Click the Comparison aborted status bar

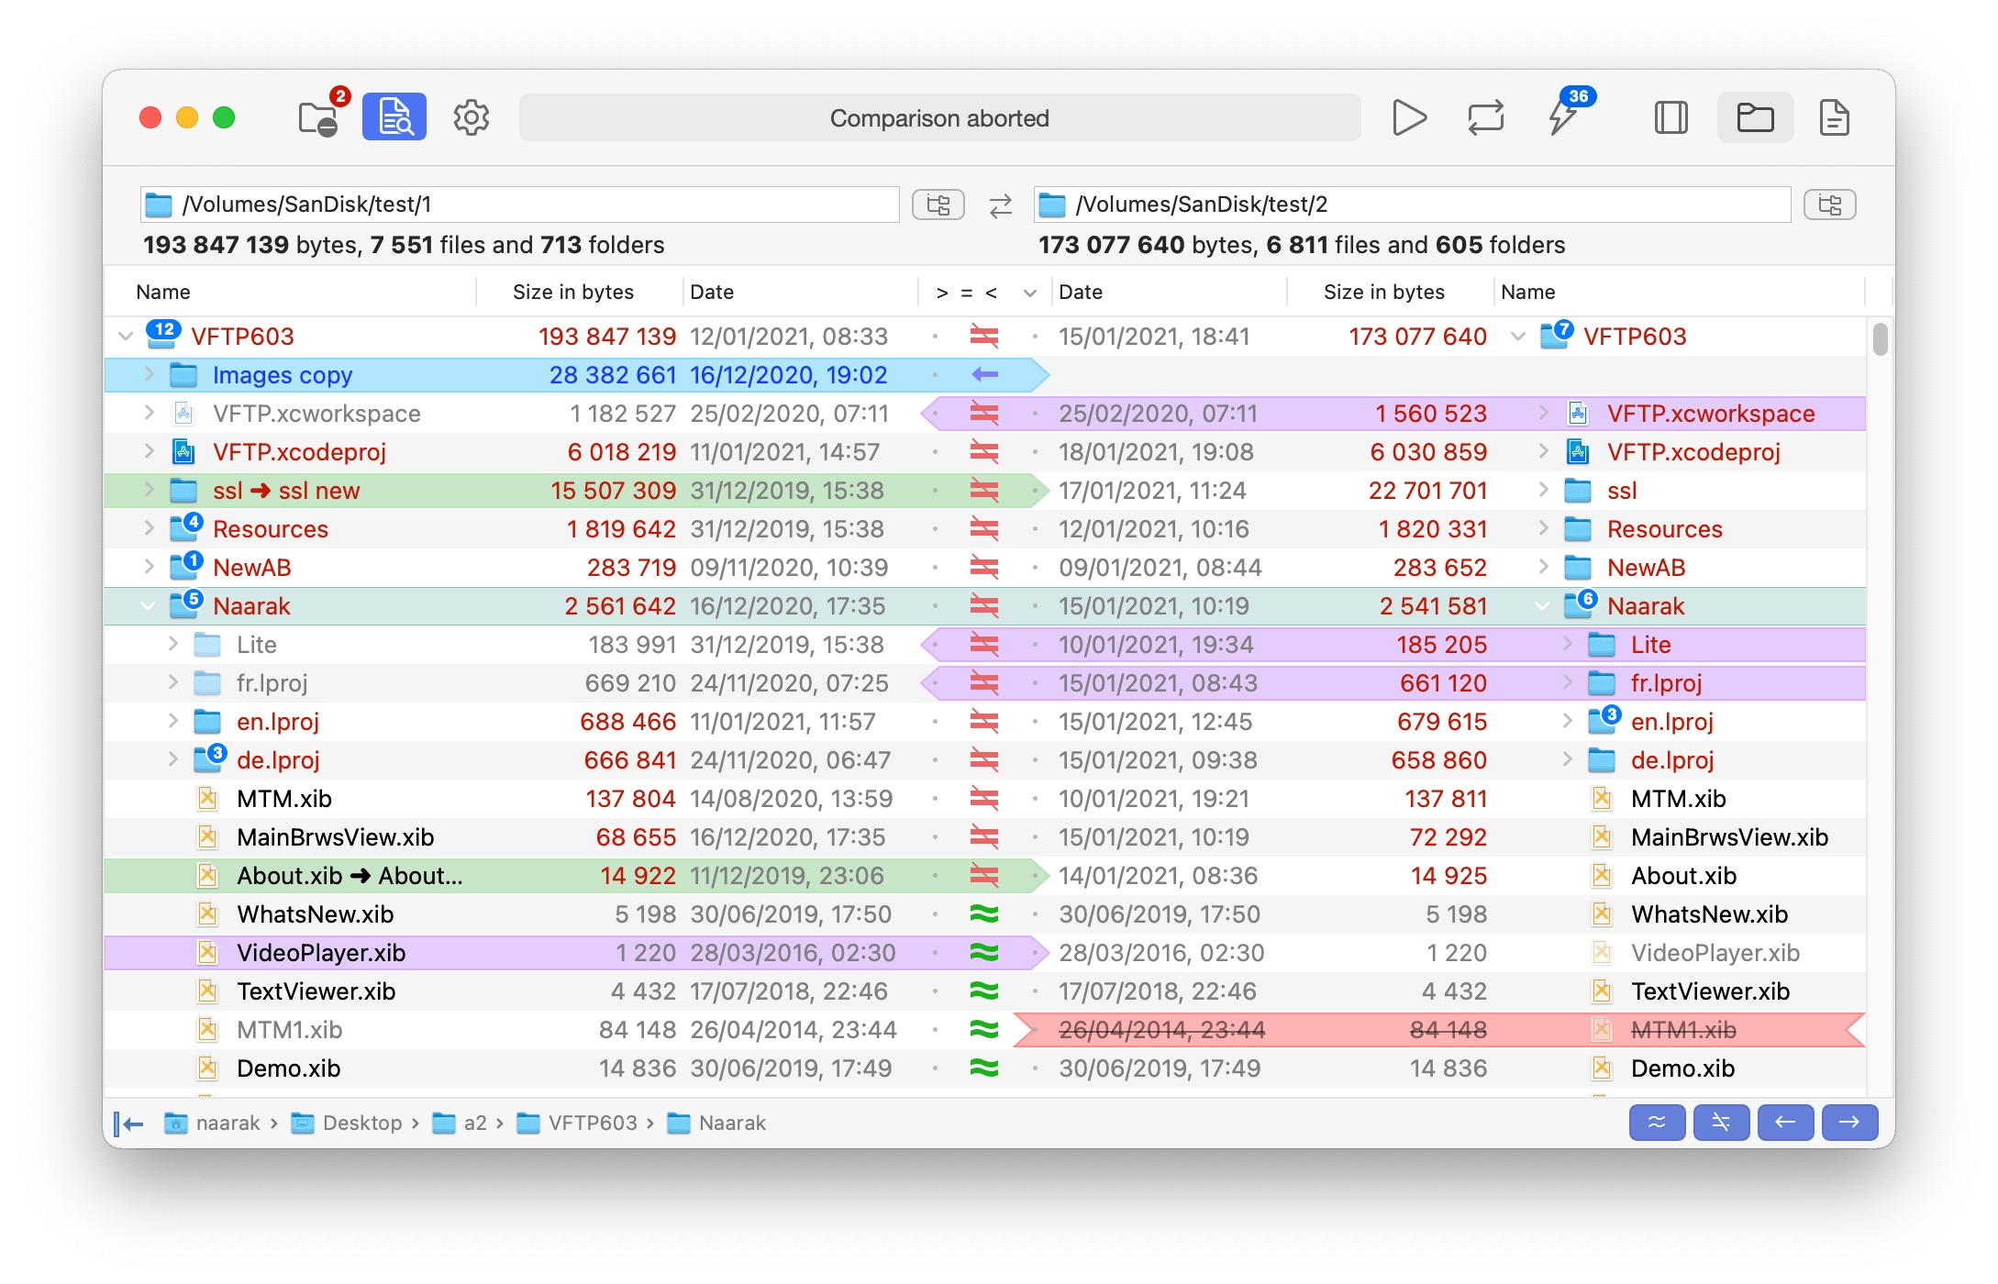[x=939, y=118]
